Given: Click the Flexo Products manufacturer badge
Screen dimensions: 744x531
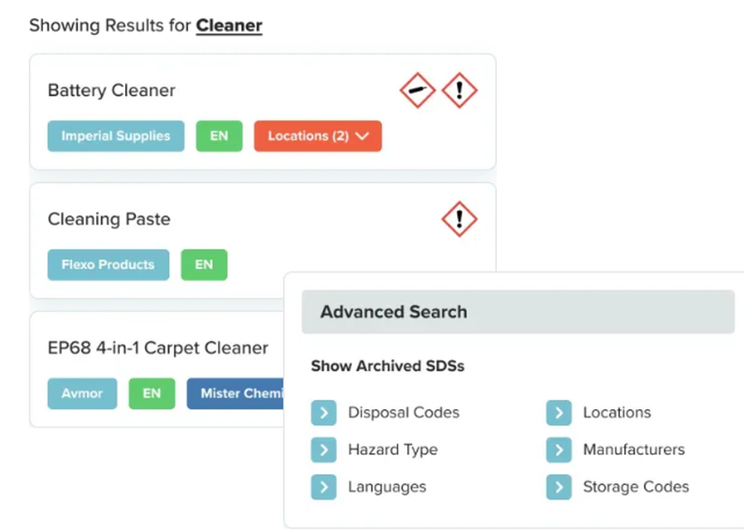Looking at the screenshot, I should (108, 264).
